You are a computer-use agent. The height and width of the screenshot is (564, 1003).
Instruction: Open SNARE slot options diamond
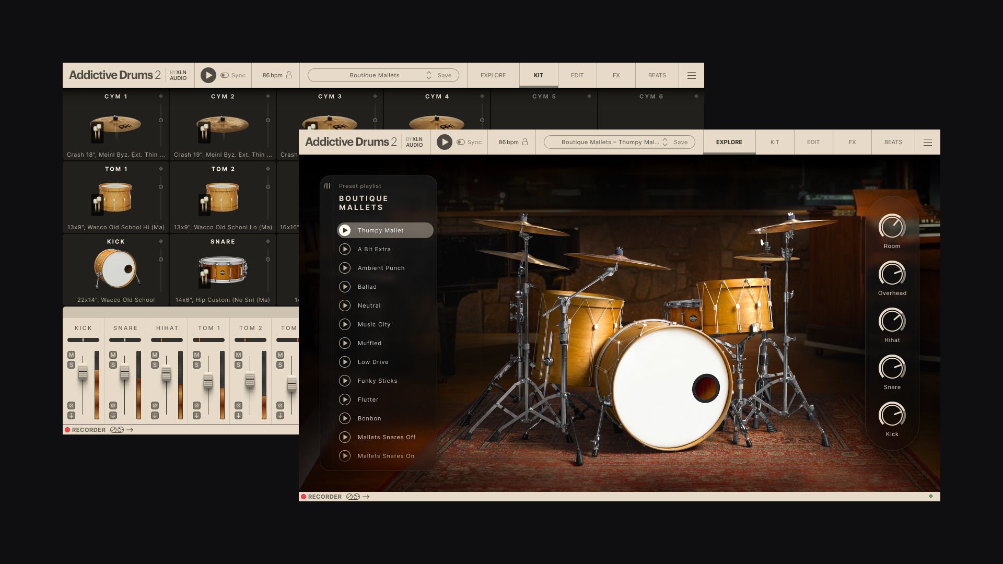(268, 241)
